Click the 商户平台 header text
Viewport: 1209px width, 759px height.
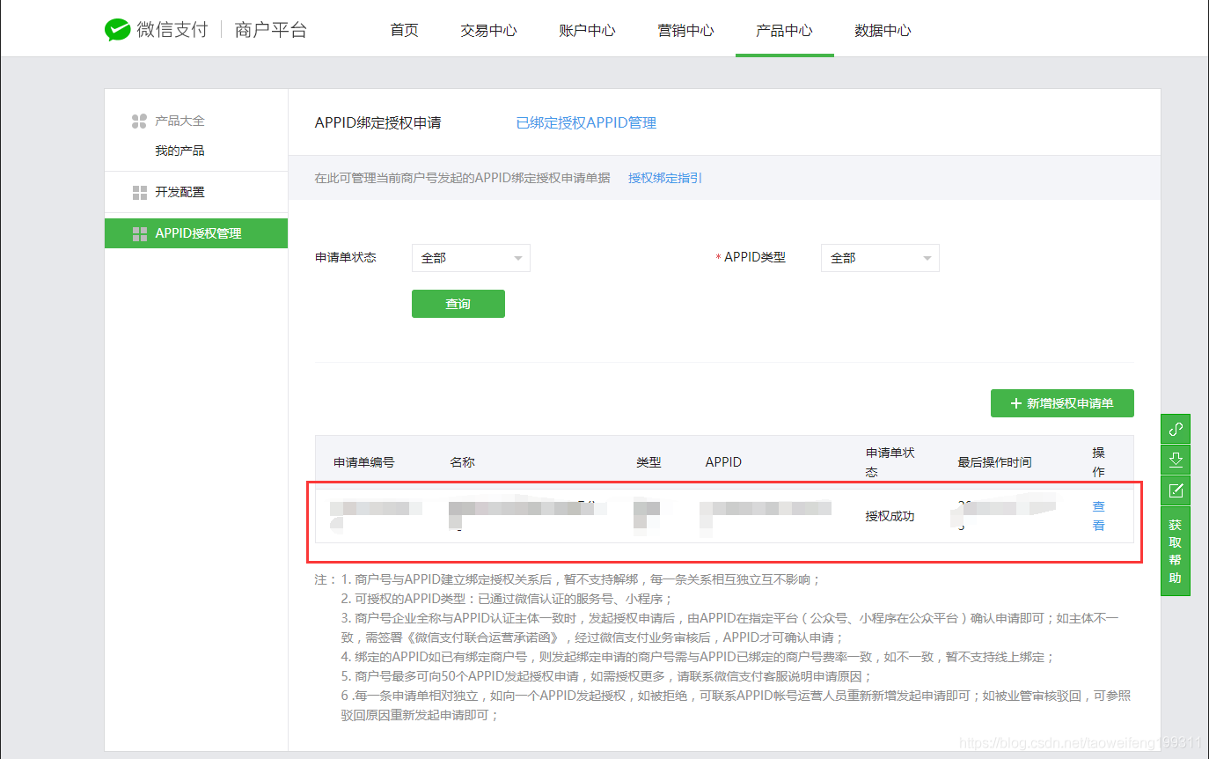pyautogui.click(x=271, y=30)
